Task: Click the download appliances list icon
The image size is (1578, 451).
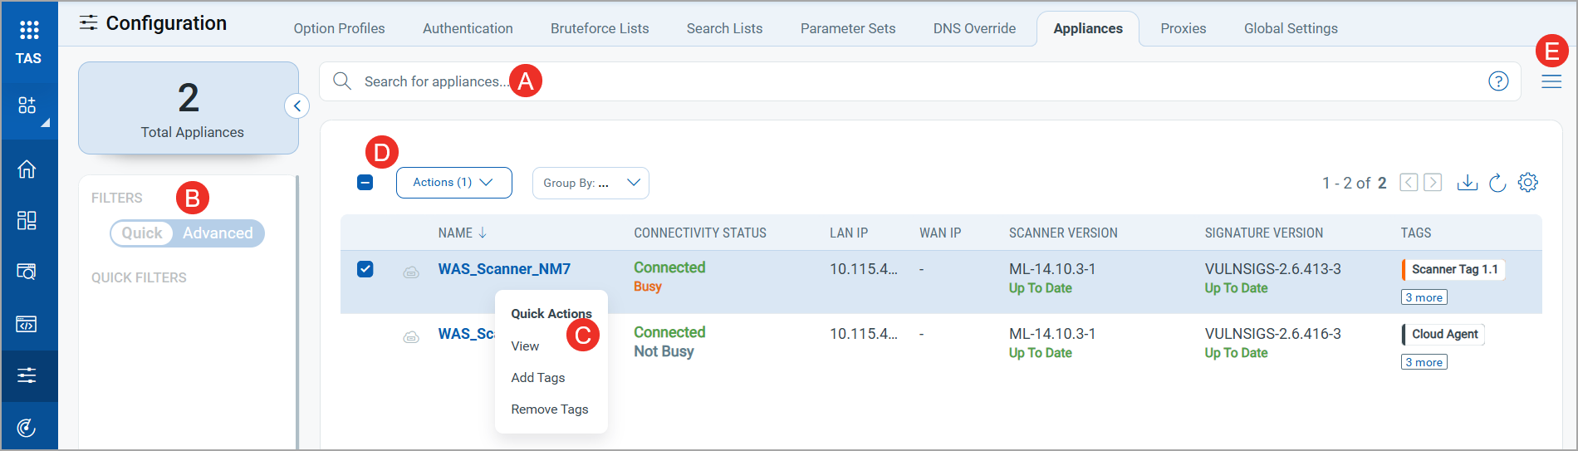Action: [x=1468, y=183]
